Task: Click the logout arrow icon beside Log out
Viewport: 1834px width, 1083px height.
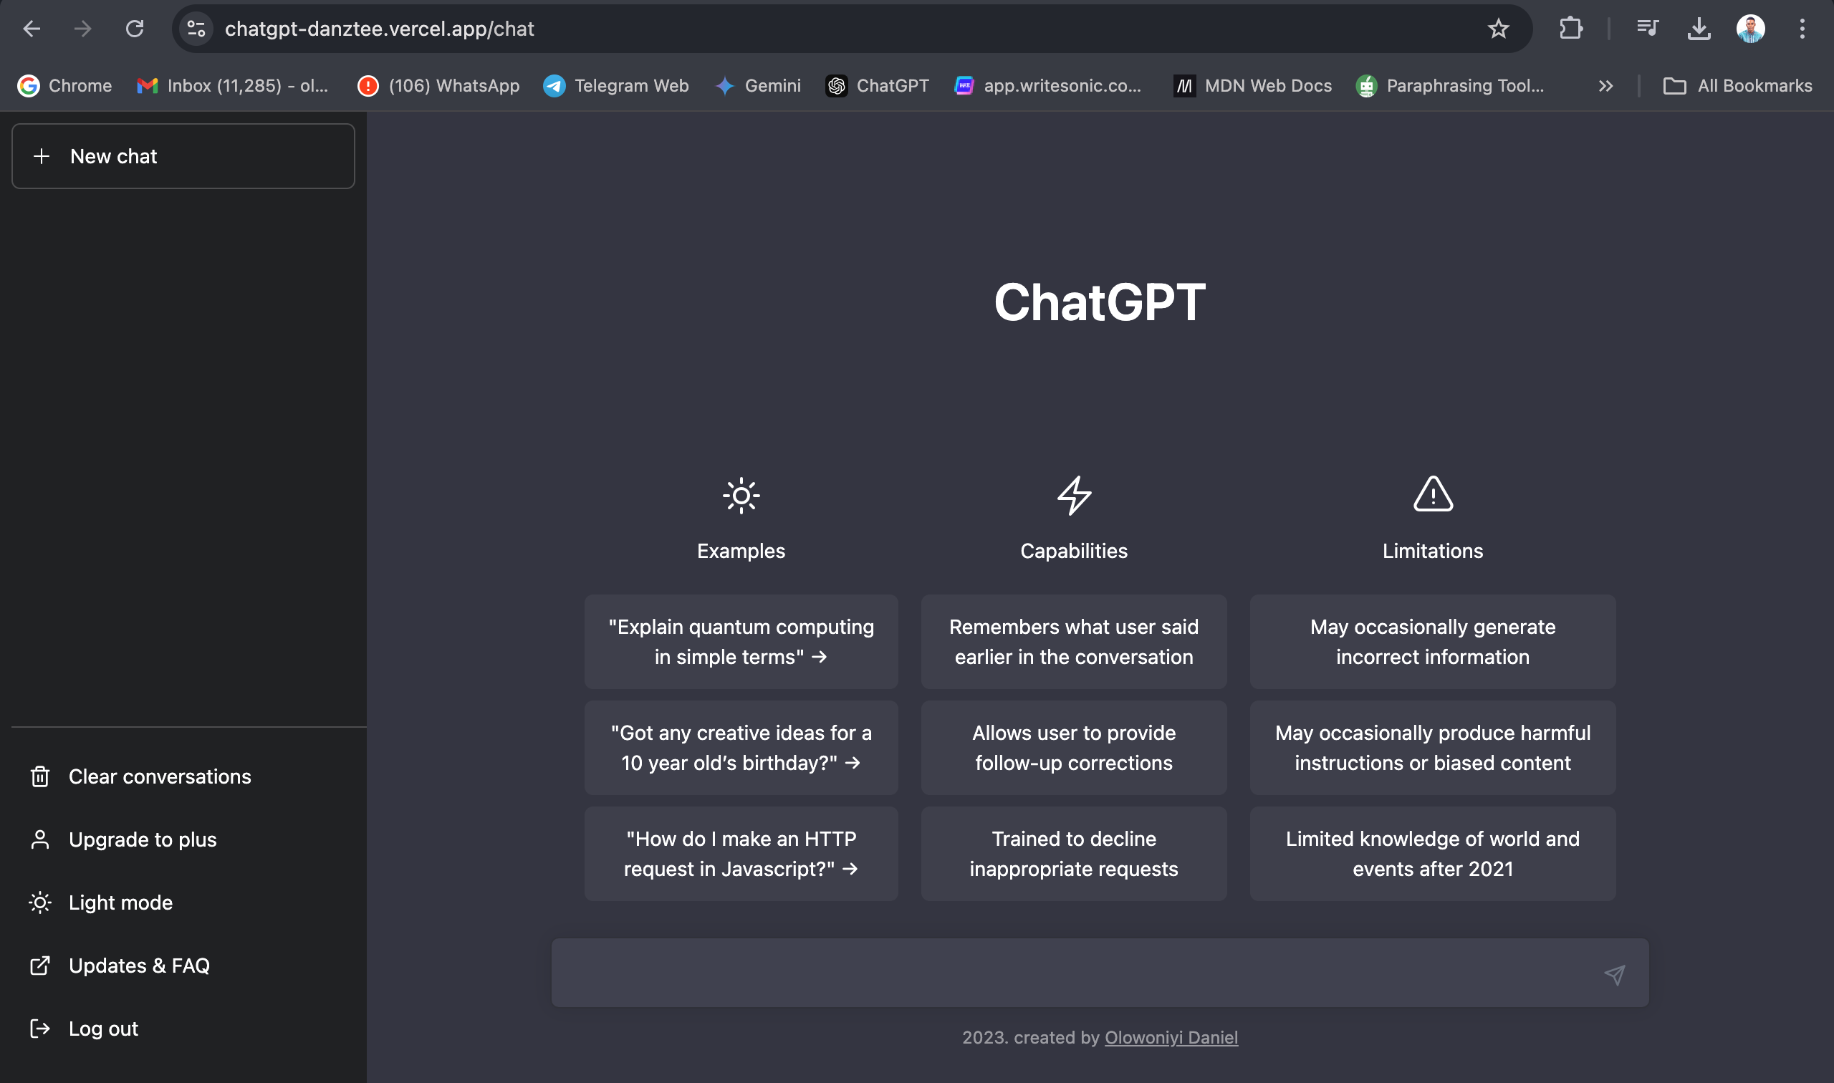Action: click(x=40, y=1029)
